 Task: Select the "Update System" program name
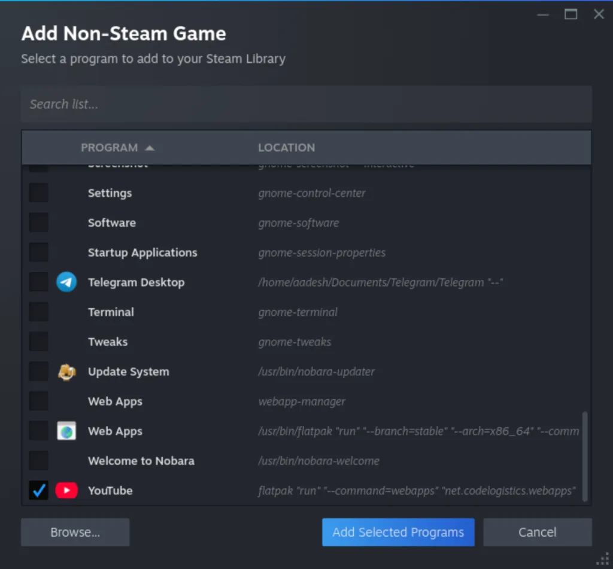(129, 372)
